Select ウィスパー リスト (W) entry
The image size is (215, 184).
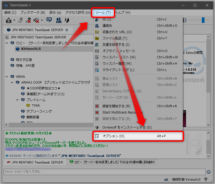(138, 57)
